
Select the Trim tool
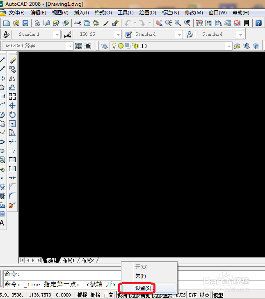point(12,142)
